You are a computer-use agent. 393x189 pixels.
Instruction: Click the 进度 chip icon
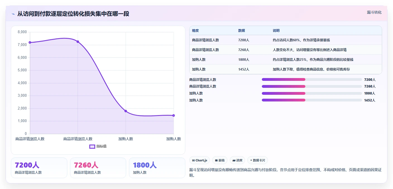click(x=234, y=160)
